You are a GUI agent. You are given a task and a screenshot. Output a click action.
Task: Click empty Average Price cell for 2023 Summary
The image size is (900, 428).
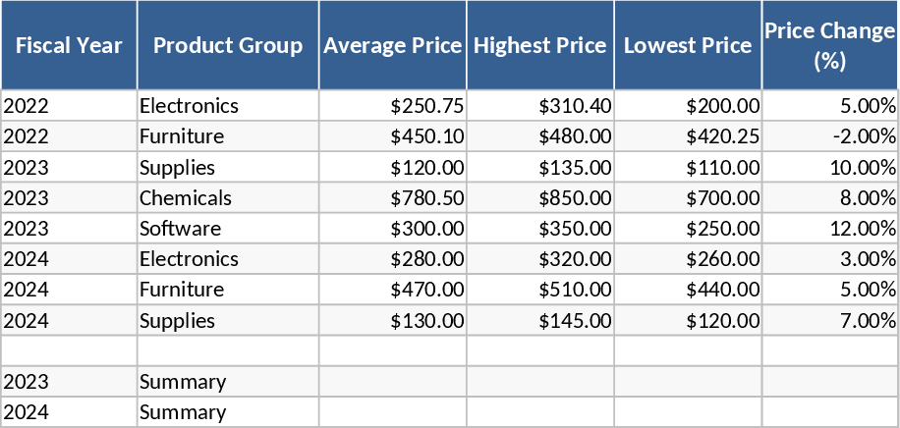coord(392,381)
